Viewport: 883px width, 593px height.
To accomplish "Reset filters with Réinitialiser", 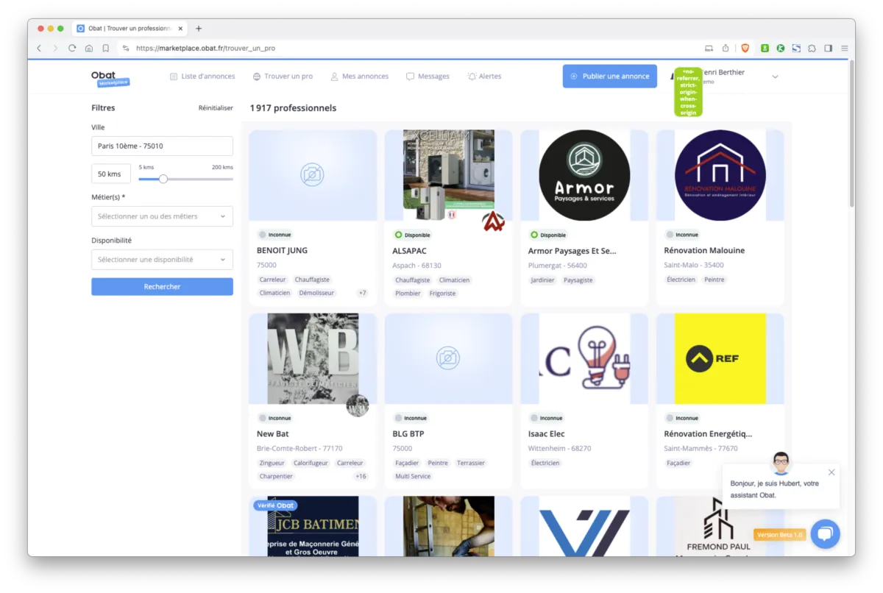I will [216, 108].
